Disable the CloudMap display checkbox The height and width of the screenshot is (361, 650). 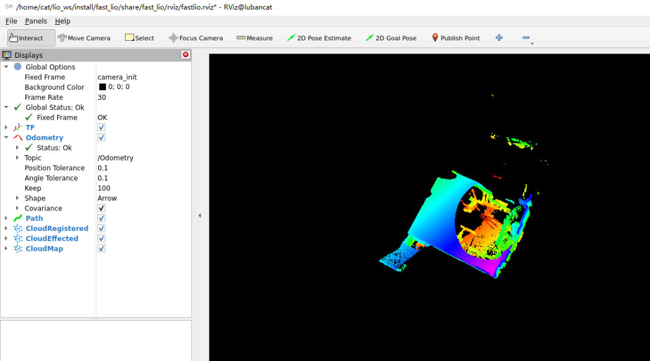tap(101, 248)
